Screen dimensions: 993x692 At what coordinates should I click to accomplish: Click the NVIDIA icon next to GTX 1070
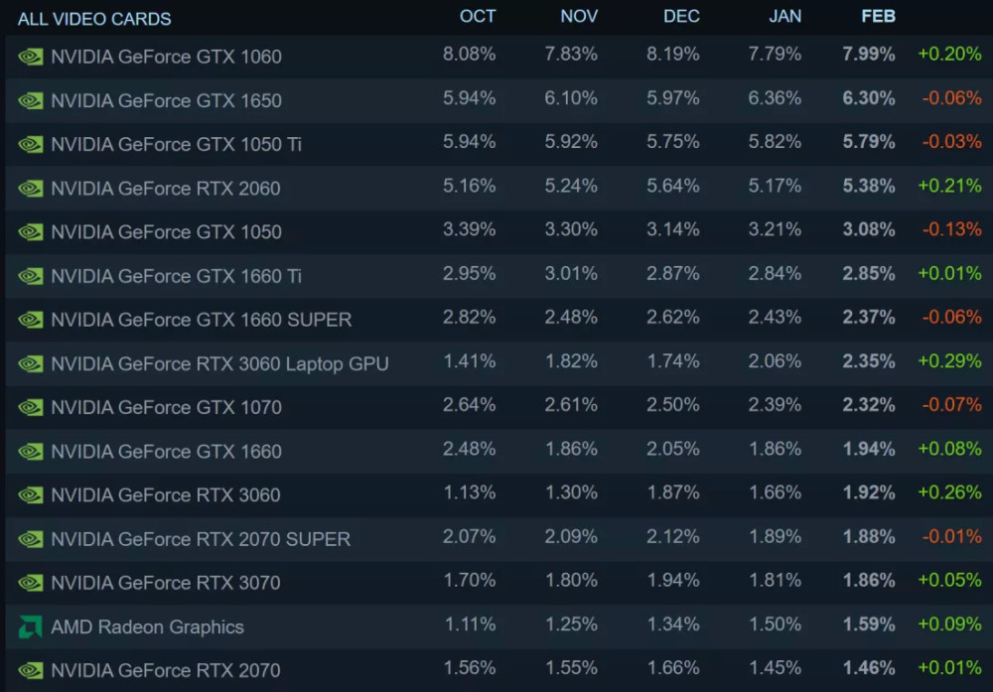click(x=30, y=407)
